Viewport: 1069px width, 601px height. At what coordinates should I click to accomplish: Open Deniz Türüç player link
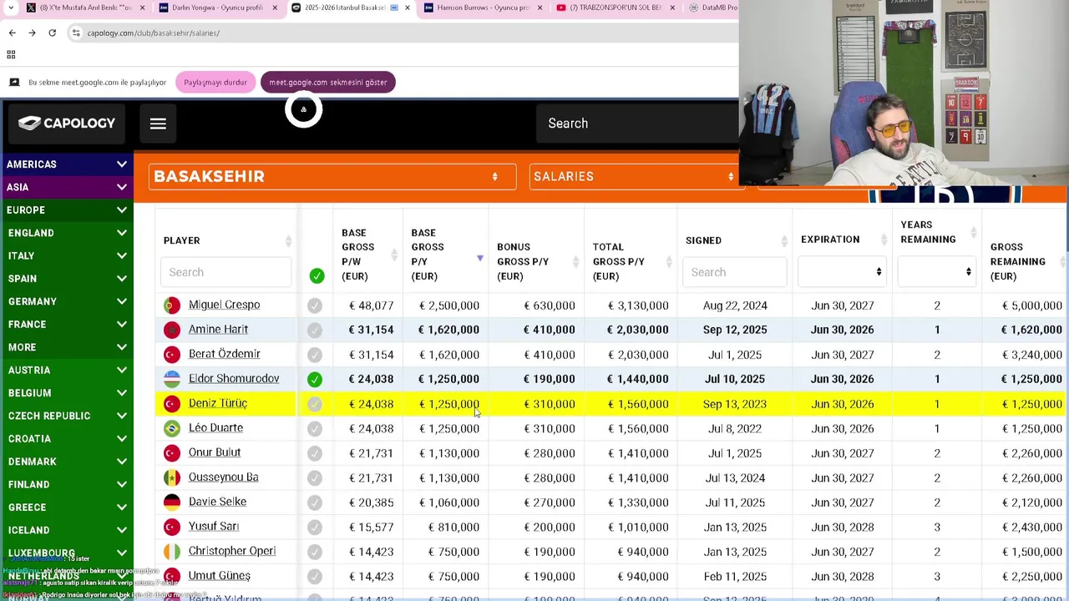[x=218, y=403]
